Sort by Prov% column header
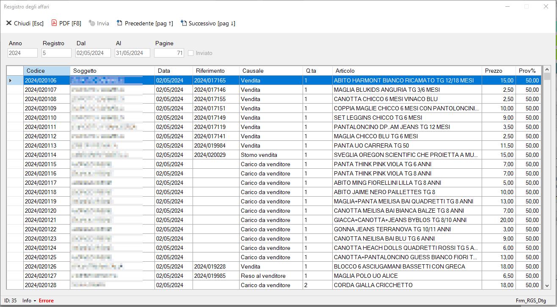 [x=529, y=71]
